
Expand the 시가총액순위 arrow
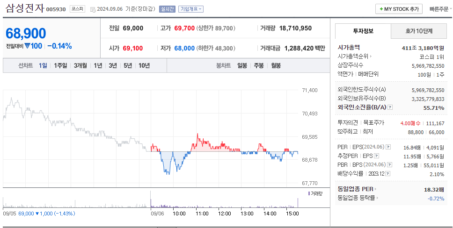pyautogui.click(x=371, y=57)
